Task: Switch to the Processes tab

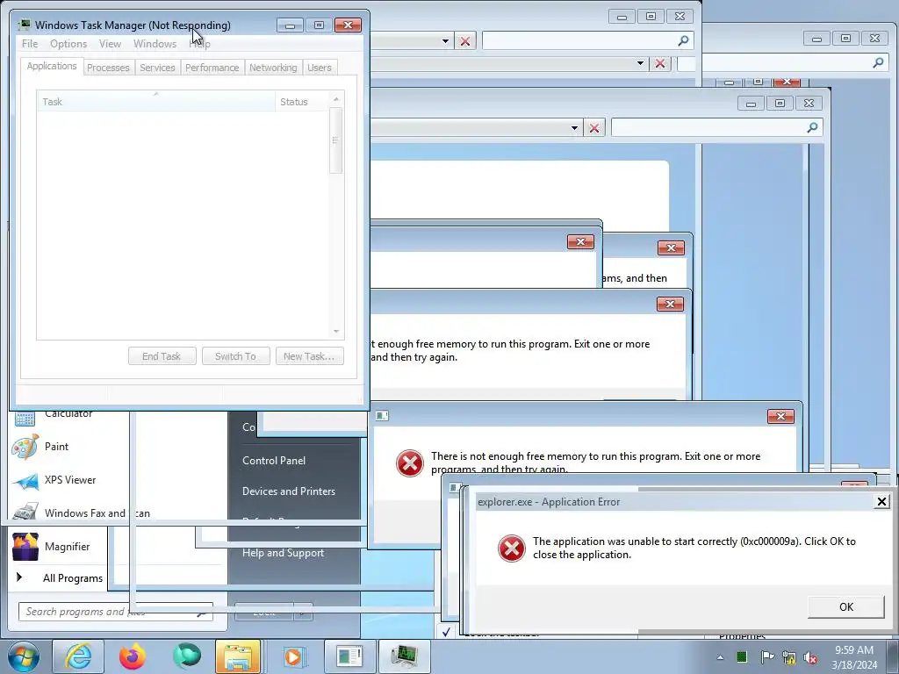Action: click(x=108, y=68)
